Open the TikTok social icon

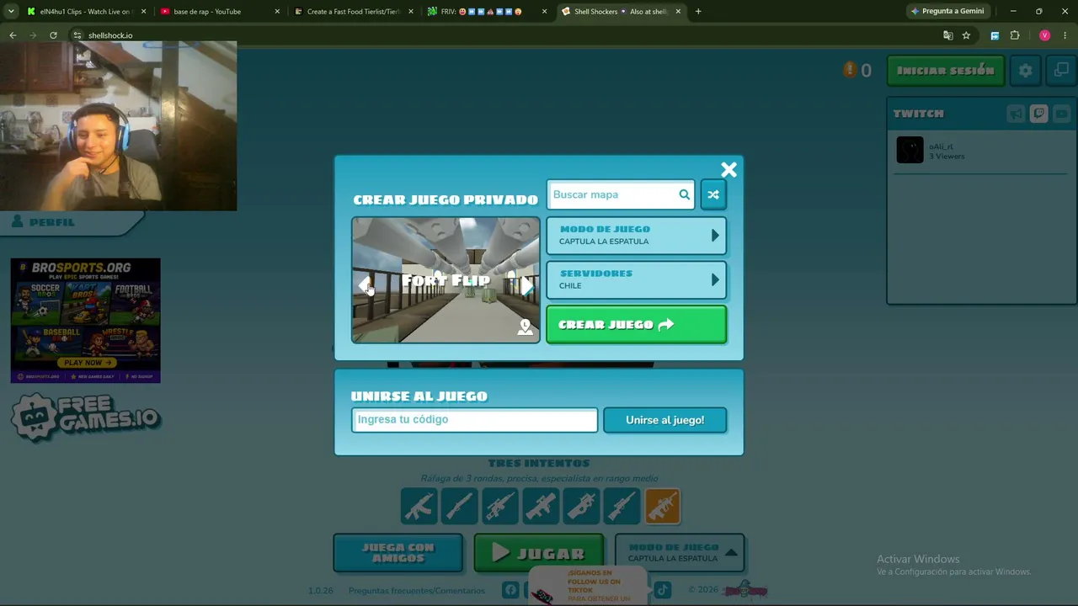point(663,590)
